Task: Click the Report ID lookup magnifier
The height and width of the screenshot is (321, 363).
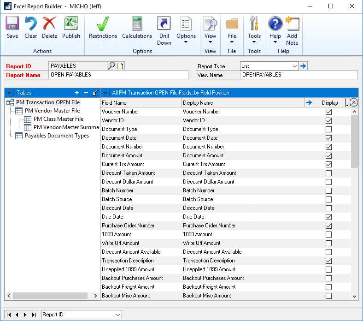Action: pyautogui.click(x=111, y=66)
